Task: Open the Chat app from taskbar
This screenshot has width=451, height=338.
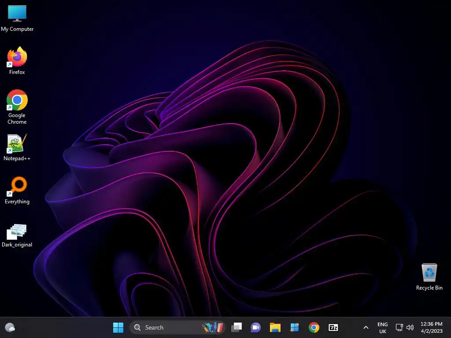Action: pos(255,327)
